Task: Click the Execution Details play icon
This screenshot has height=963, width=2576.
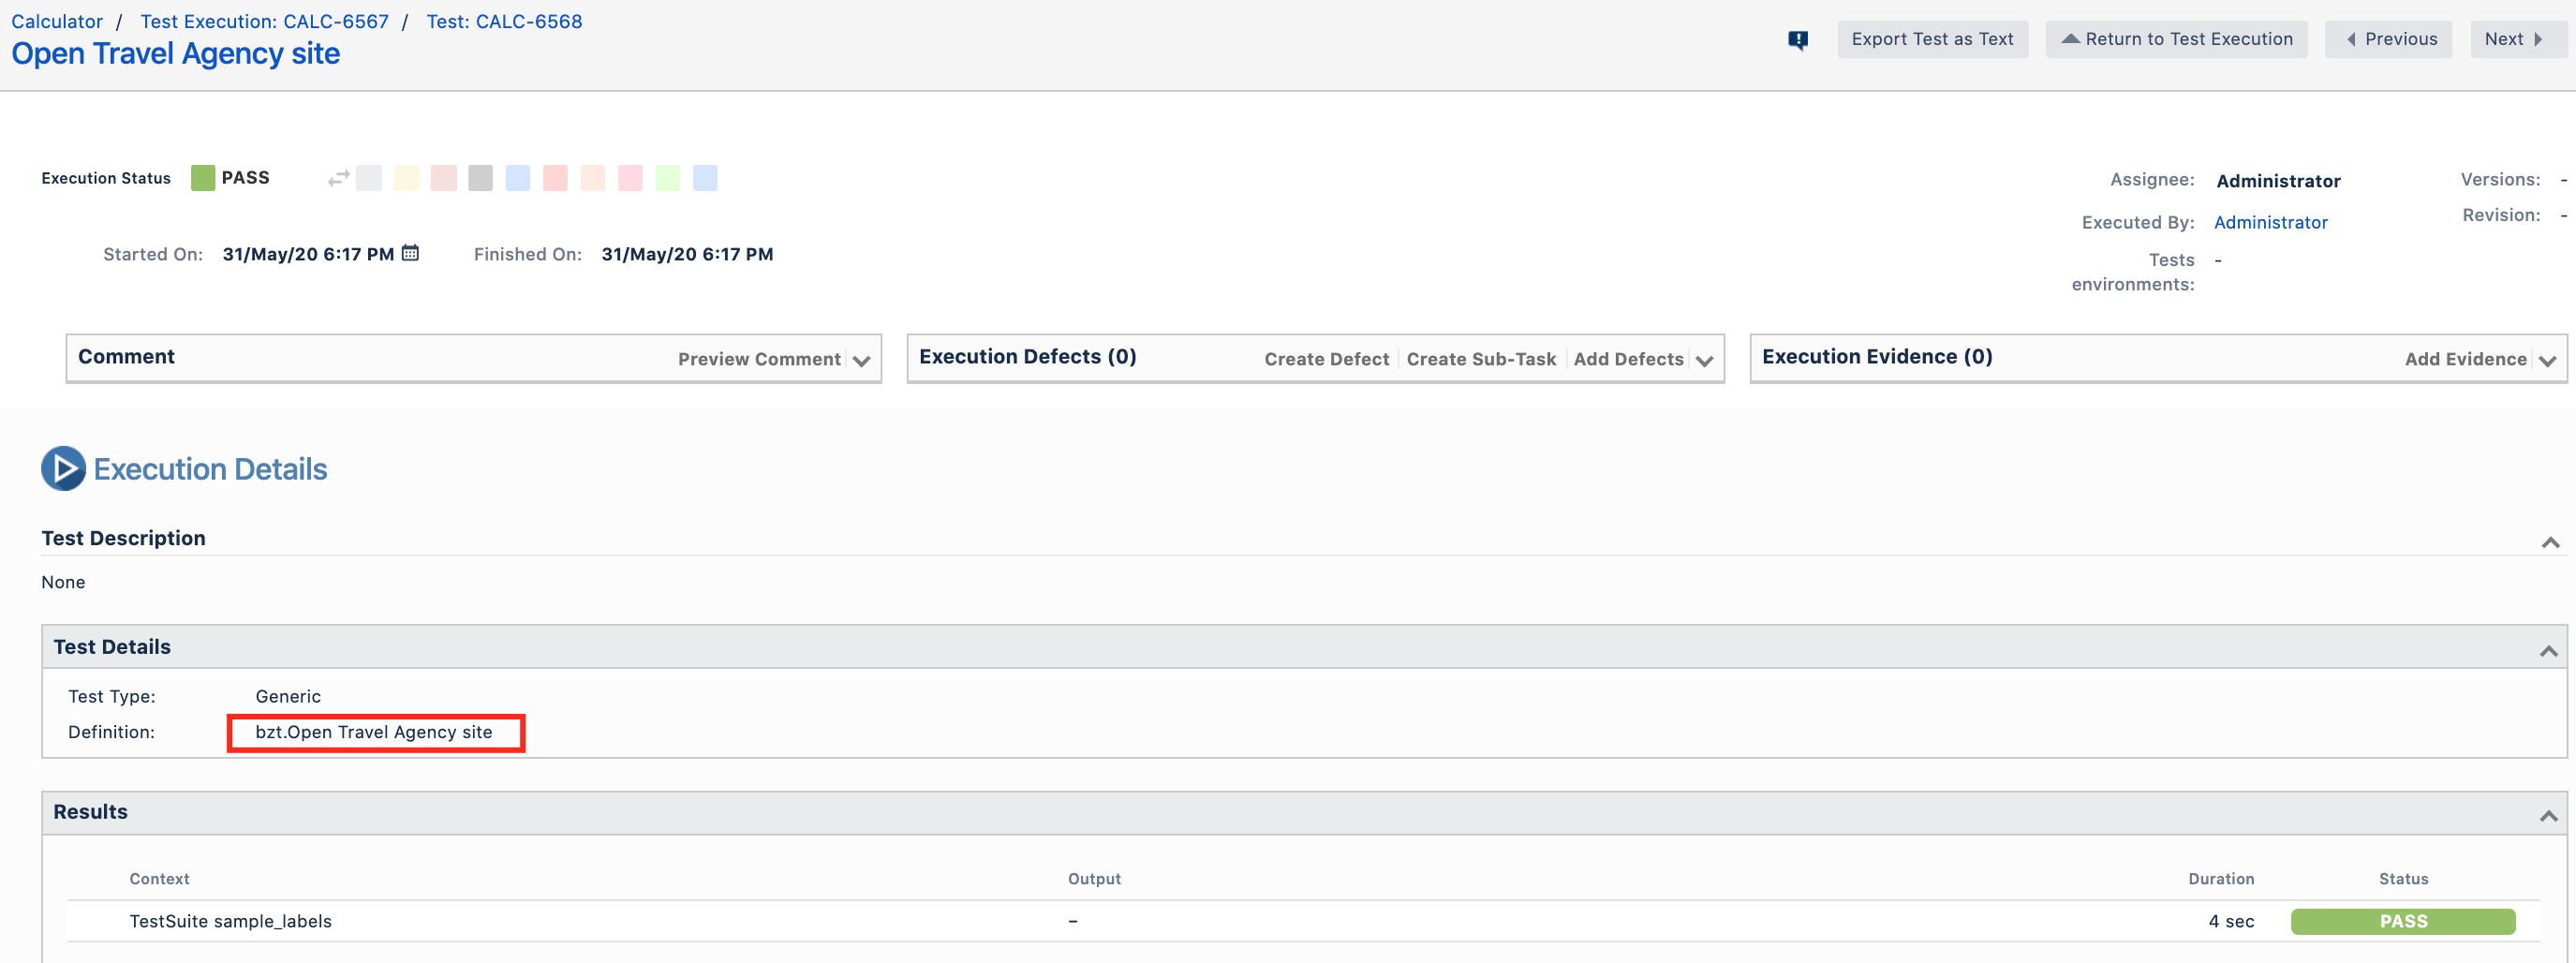Action: 63,468
